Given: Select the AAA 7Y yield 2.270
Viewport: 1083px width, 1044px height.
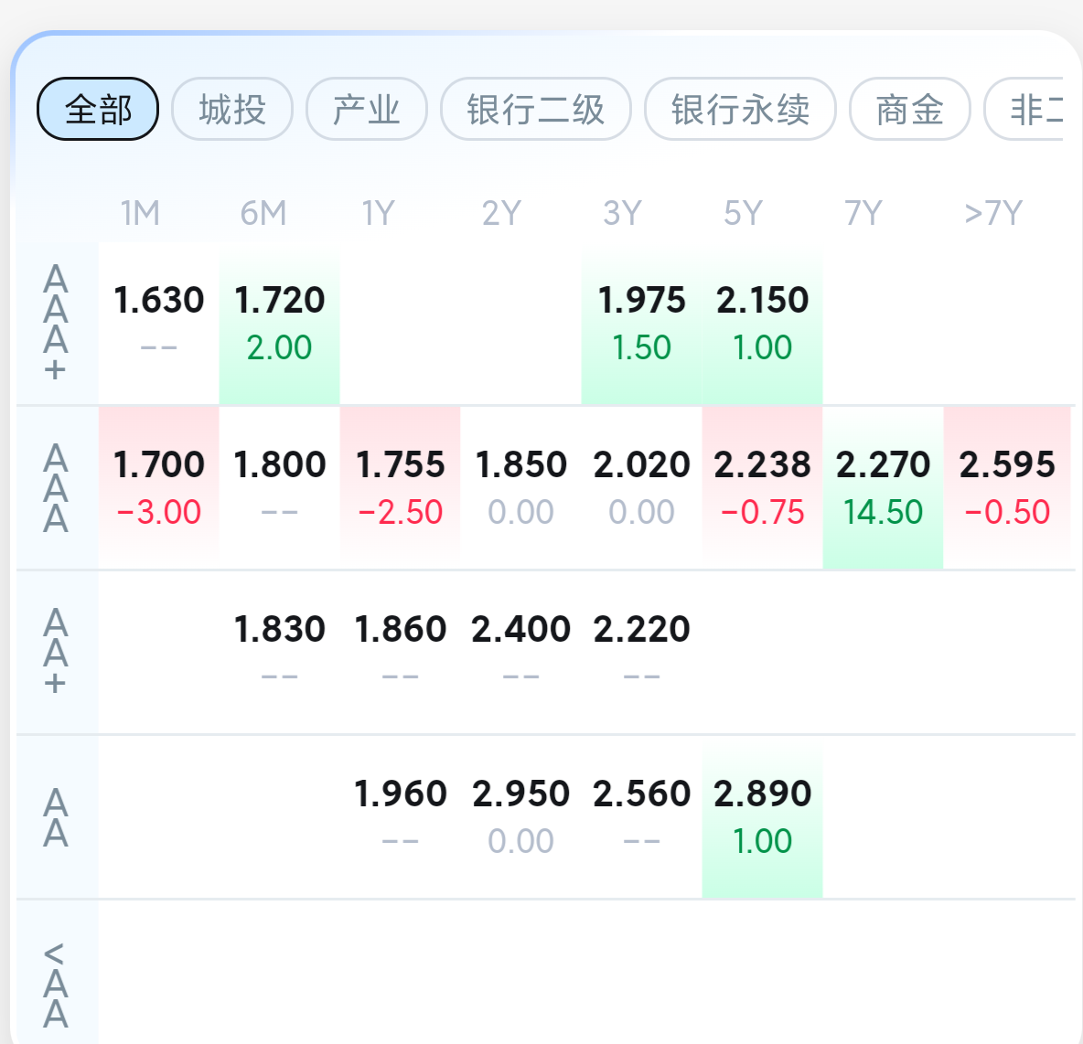Looking at the screenshot, I should click(883, 486).
